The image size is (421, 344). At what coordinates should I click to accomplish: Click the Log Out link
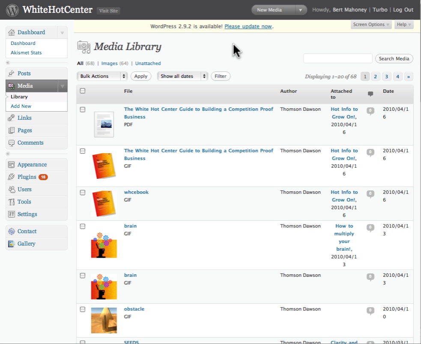(403, 10)
